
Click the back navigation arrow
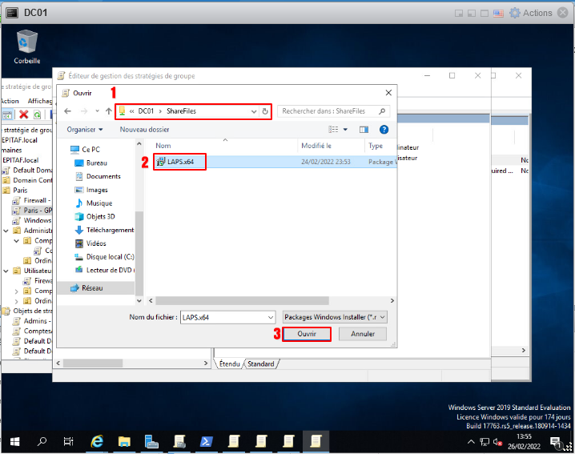[66, 111]
